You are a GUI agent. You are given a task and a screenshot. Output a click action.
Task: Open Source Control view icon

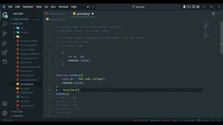tap(5, 34)
